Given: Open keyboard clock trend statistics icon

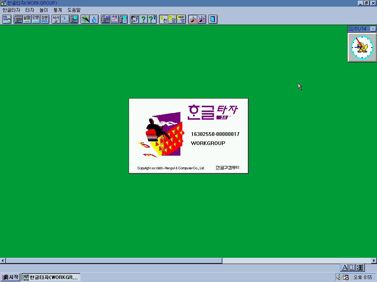Looking at the screenshot, I should [x=123, y=19].
